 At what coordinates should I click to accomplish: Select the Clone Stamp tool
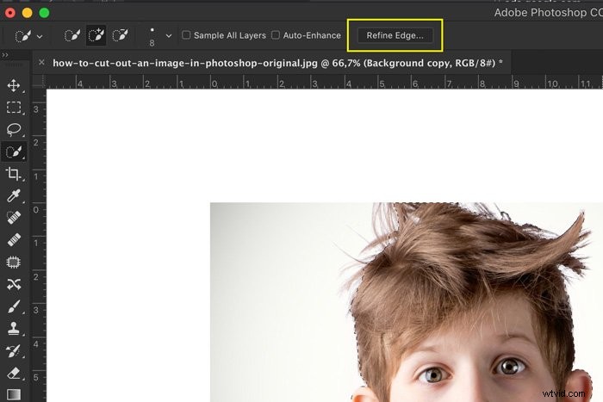tap(14, 329)
